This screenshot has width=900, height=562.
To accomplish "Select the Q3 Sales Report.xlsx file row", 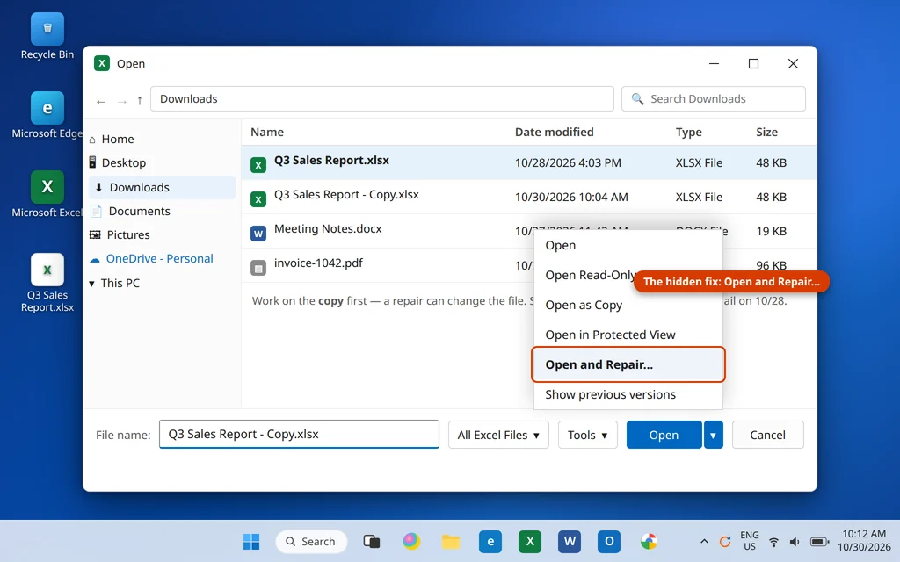I will 528,162.
